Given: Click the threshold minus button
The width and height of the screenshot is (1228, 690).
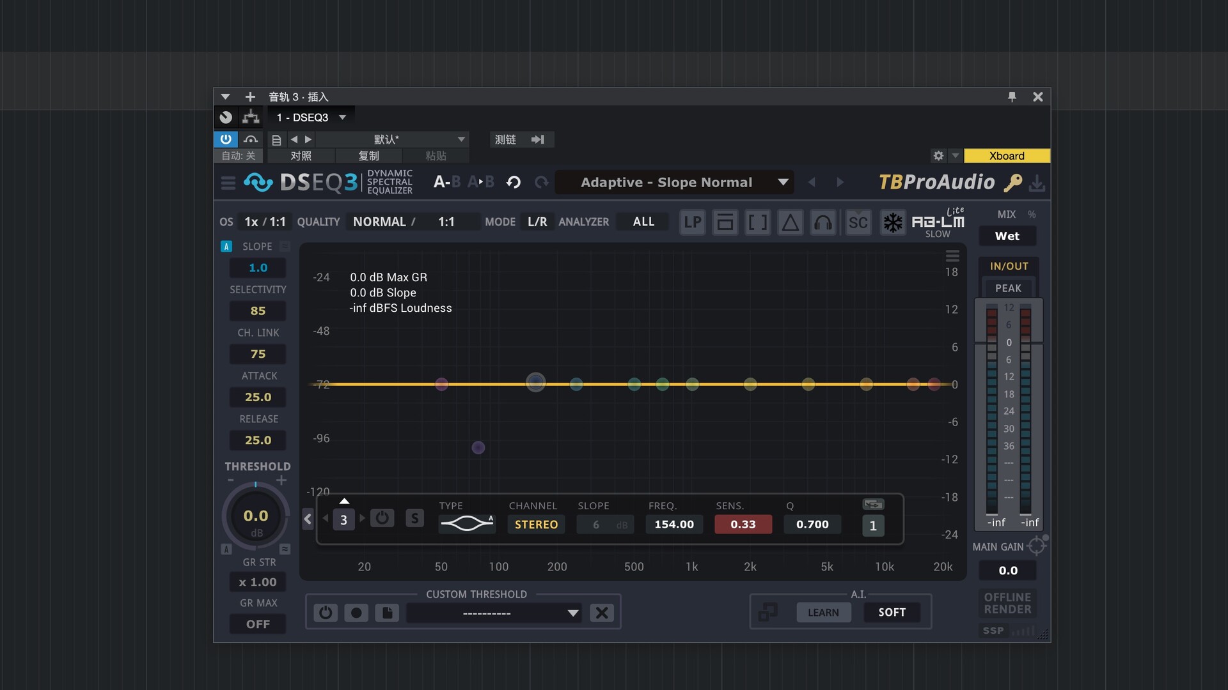Looking at the screenshot, I should [231, 480].
